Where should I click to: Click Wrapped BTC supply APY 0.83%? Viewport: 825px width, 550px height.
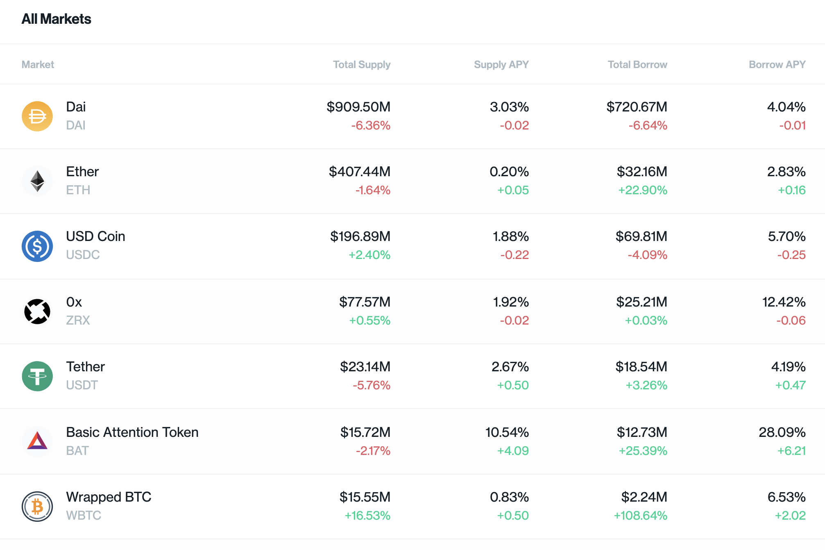click(510, 497)
